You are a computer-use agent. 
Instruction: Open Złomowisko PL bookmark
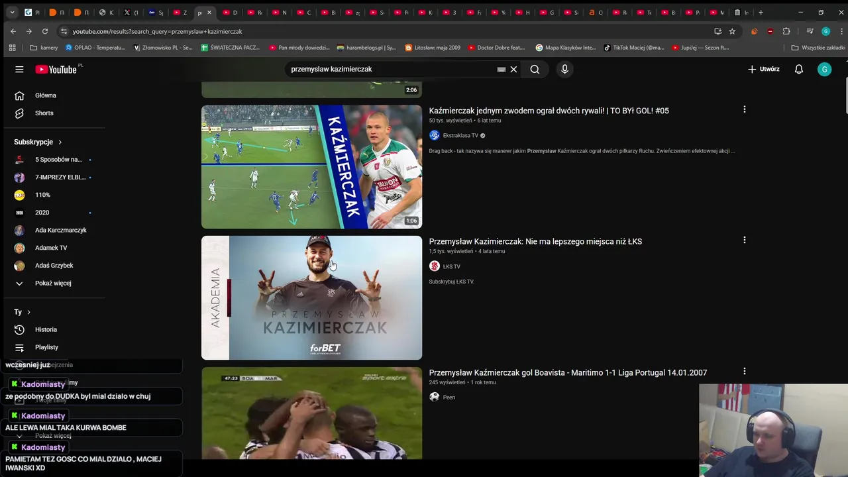click(163, 48)
